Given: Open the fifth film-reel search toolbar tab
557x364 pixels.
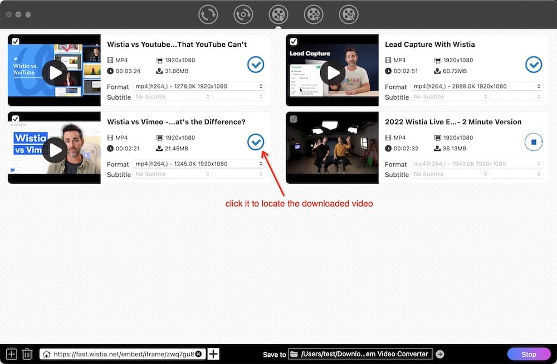Looking at the screenshot, I should pyautogui.click(x=349, y=14).
